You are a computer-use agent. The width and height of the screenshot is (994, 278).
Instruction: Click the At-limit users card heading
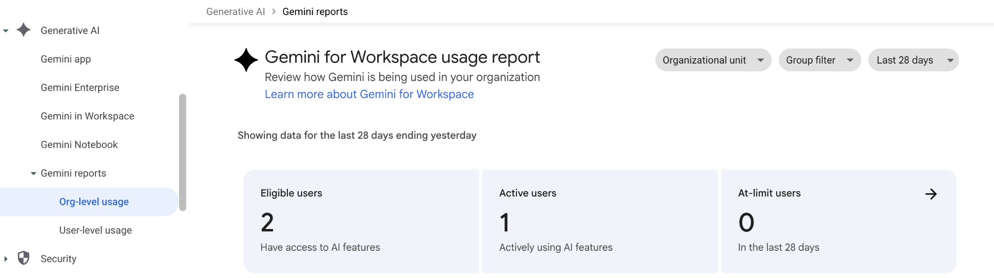click(x=769, y=193)
